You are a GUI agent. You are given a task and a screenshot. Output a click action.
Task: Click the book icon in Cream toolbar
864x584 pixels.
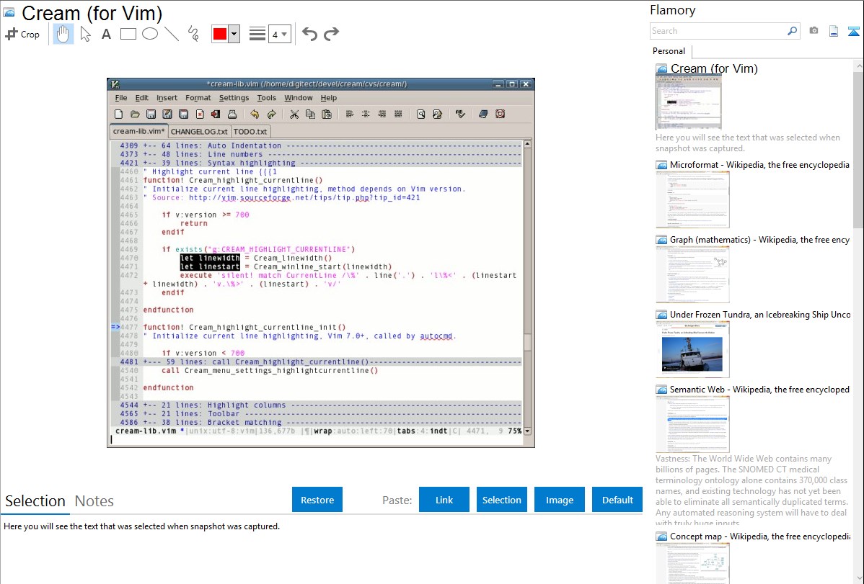click(483, 114)
